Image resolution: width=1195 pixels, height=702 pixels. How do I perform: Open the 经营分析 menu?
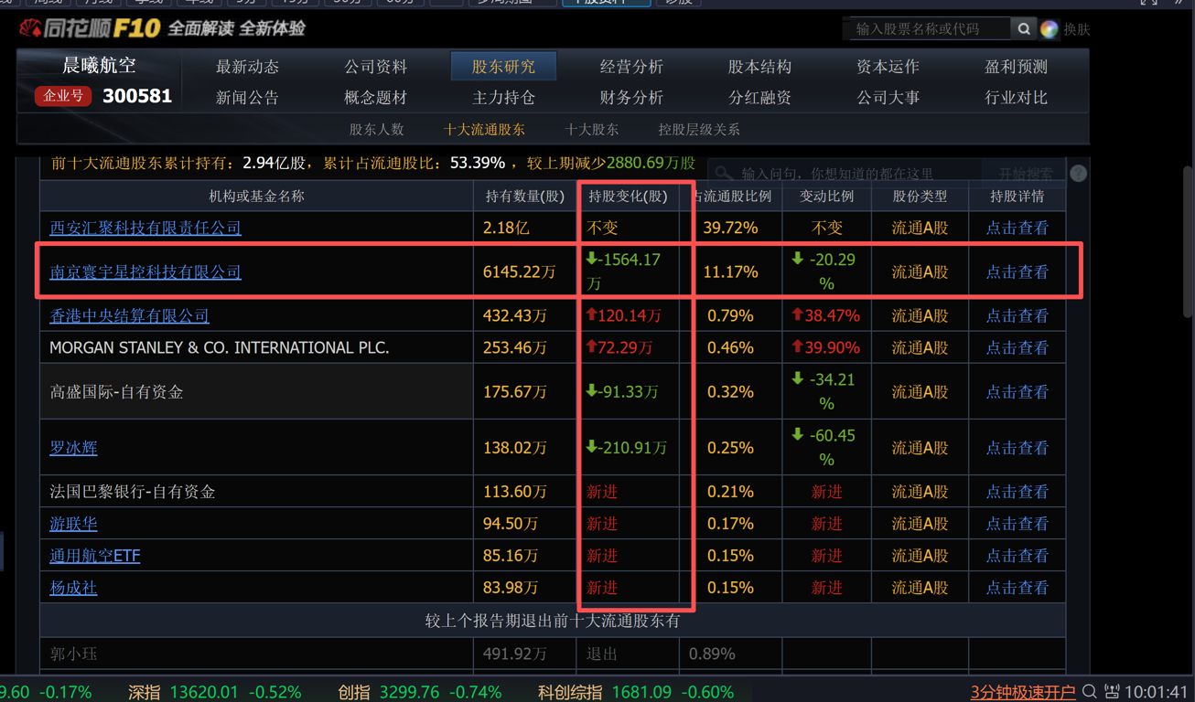coord(631,67)
